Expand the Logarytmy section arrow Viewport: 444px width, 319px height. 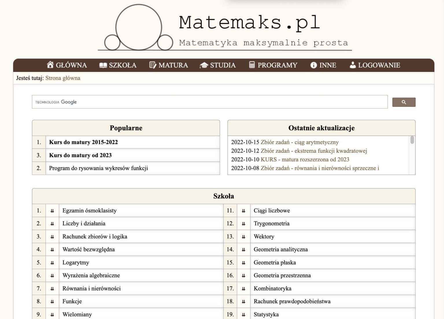52,263
